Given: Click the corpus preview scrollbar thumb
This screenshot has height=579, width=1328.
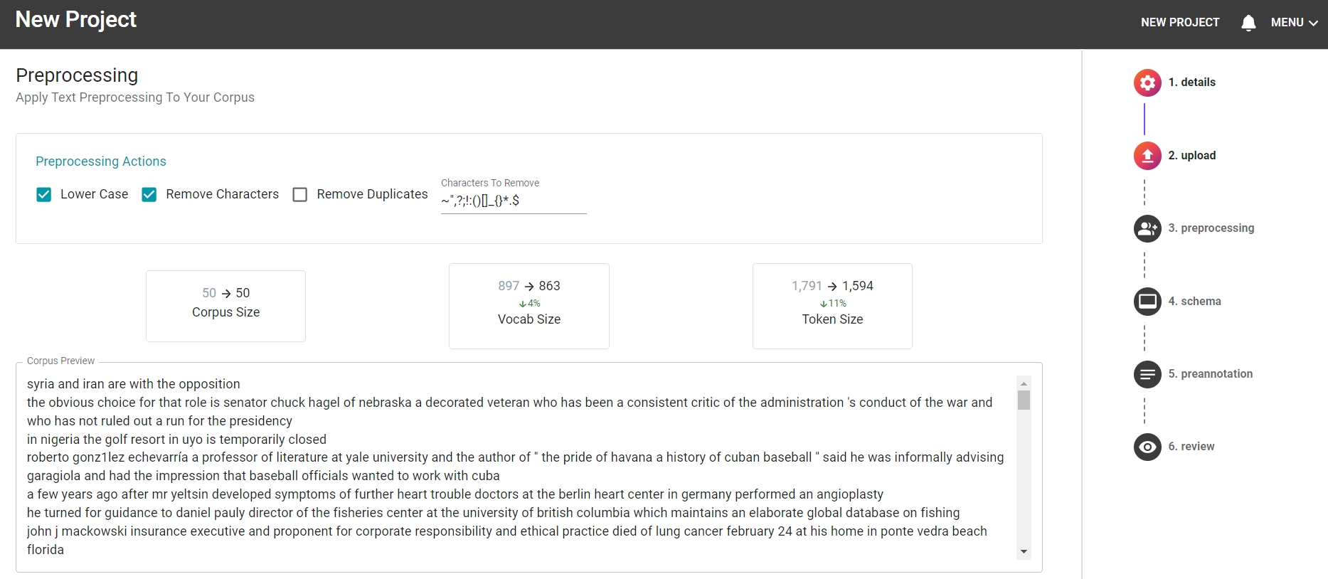Looking at the screenshot, I should [x=1024, y=400].
